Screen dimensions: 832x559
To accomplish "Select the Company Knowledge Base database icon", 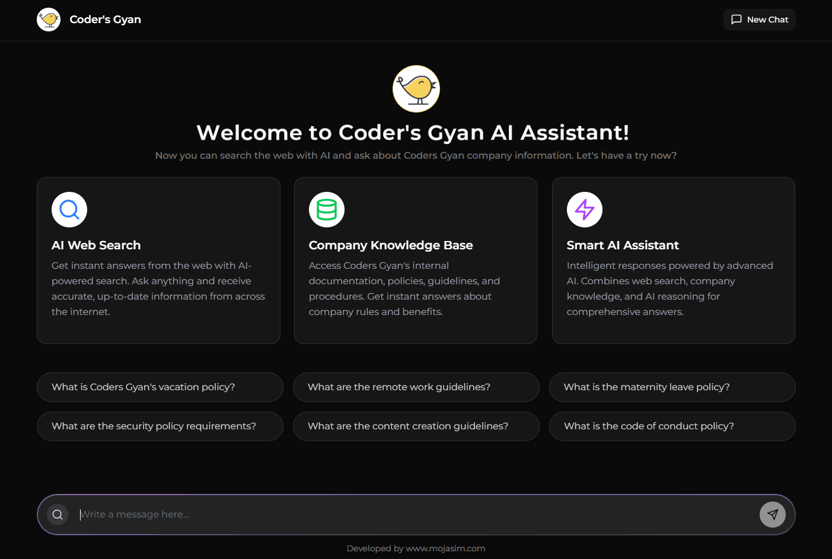I will coord(327,209).
